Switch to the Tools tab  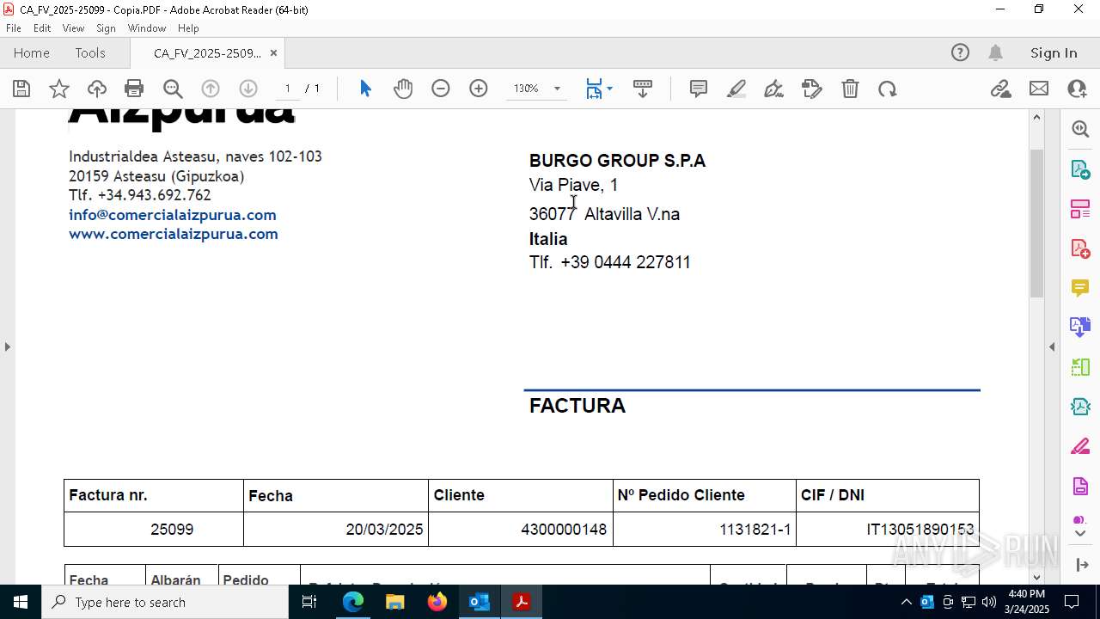(x=90, y=52)
